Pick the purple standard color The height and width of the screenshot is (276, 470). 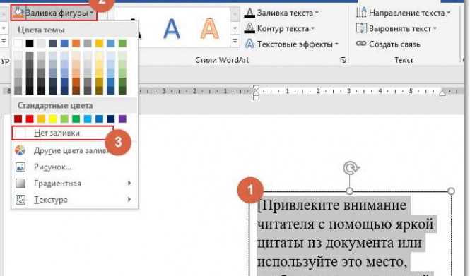[122, 119]
